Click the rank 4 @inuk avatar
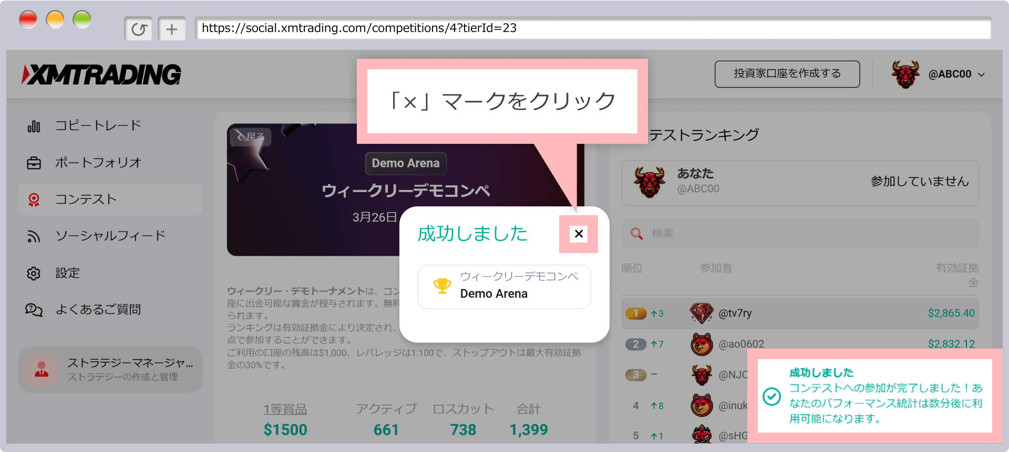The image size is (1009, 452). click(702, 405)
